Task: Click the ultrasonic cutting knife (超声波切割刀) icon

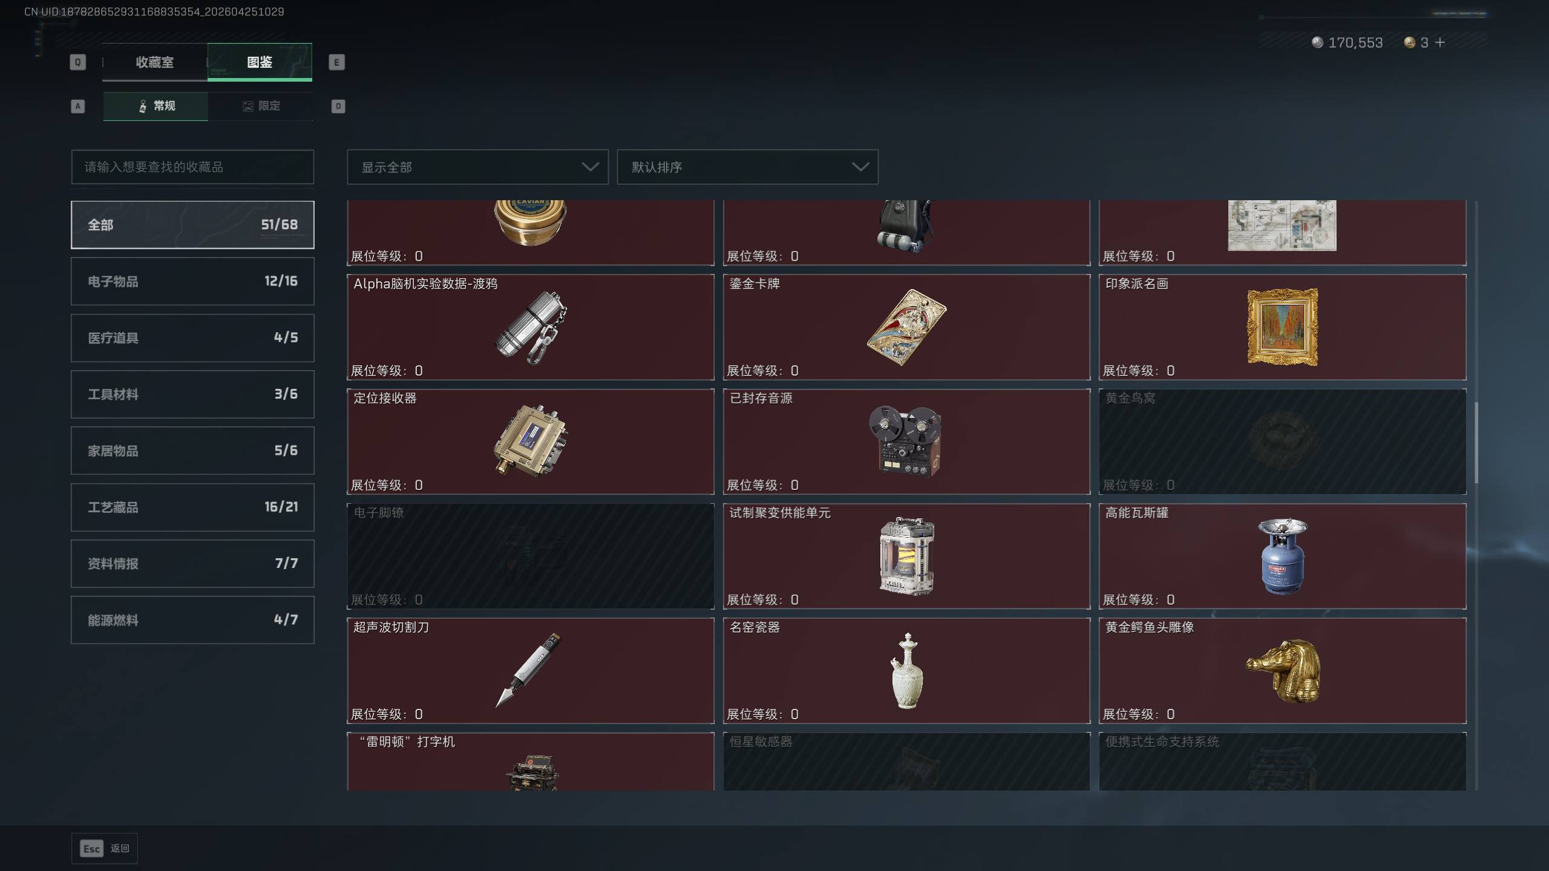Action: pyautogui.click(x=529, y=670)
